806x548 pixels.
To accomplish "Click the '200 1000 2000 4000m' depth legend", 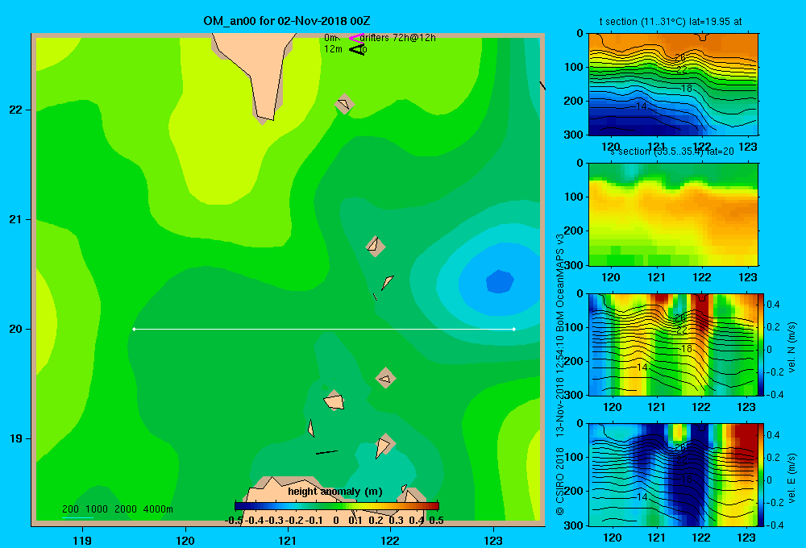I will (x=118, y=509).
